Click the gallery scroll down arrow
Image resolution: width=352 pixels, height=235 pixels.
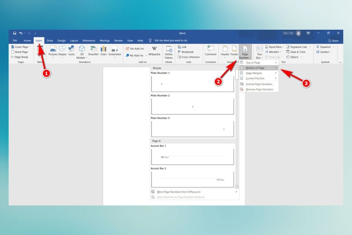click(x=237, y=187)
